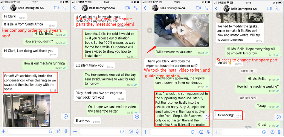284x137 pixels.
Task: Play the installation video sent at 20:00
Action: coord(181,31)
